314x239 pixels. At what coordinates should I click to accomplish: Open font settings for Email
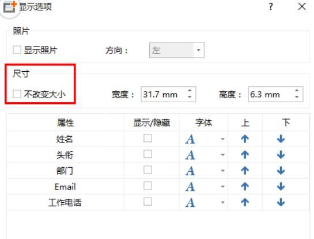(x=190, y=187)
